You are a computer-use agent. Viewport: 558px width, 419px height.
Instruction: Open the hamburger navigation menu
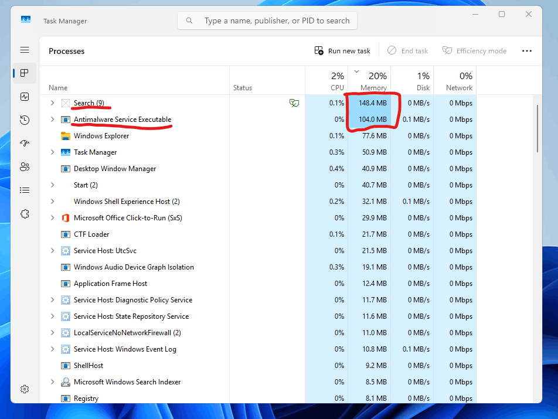pyautogui.click(x=25, y=50)
